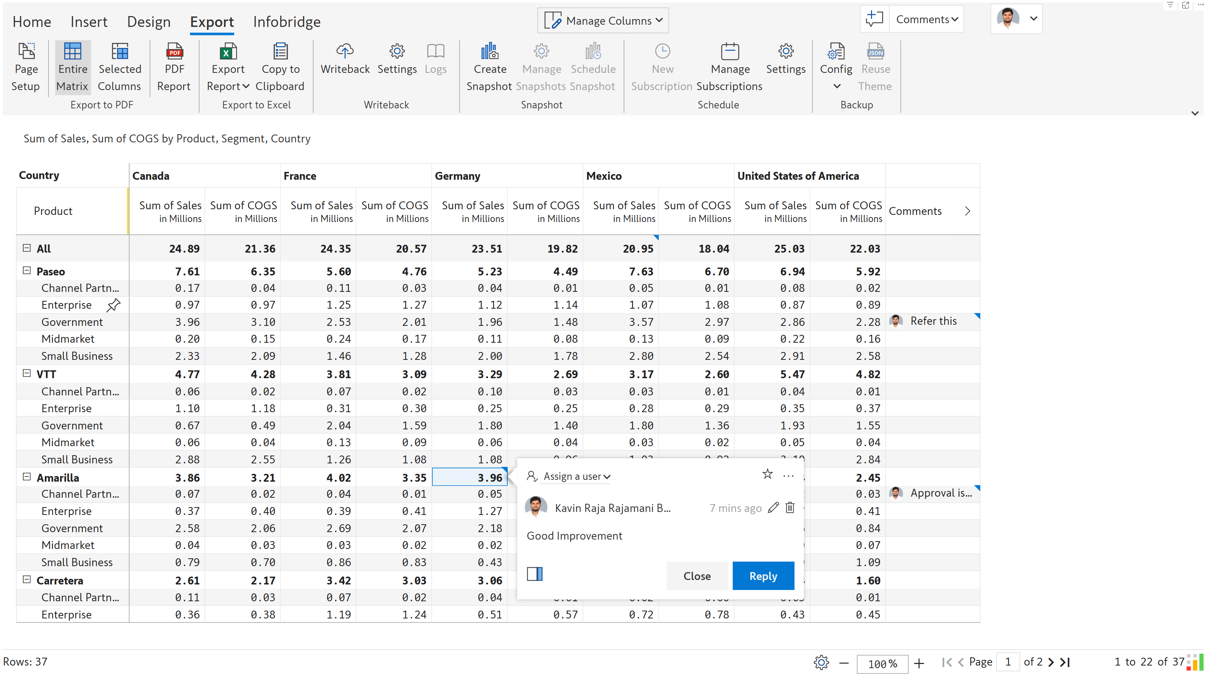The image size is (1205, 676).
Task: Click the Reply button
Action: pos(763,576)
